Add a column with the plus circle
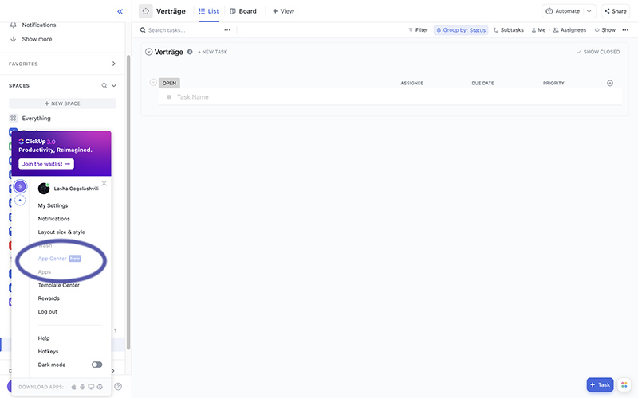This screenshot has height=398, width=638. (x=610, y=84)
